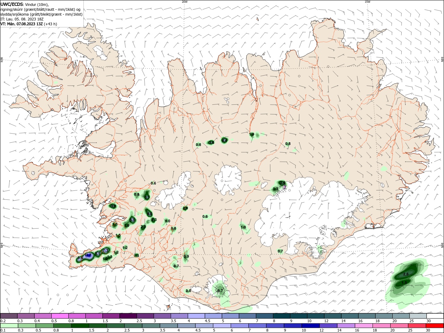Click the 11.7 precipitation value

88,256
